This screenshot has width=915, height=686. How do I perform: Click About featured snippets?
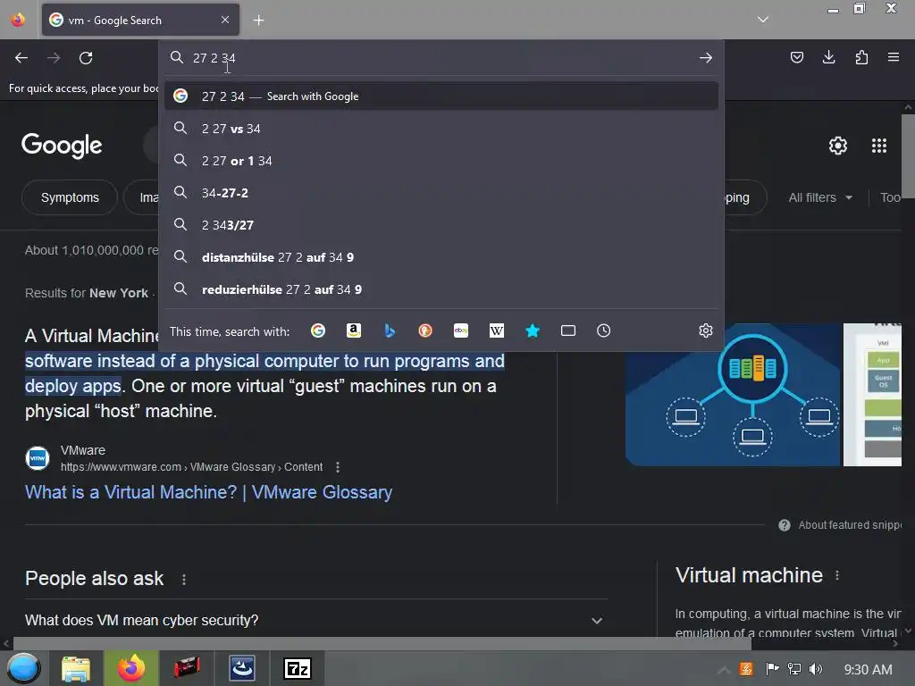click(849, 525)
